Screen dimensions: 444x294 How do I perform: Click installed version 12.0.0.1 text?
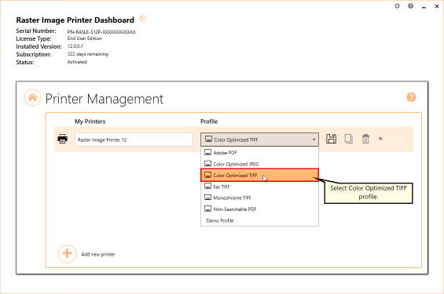coord(75,46)
